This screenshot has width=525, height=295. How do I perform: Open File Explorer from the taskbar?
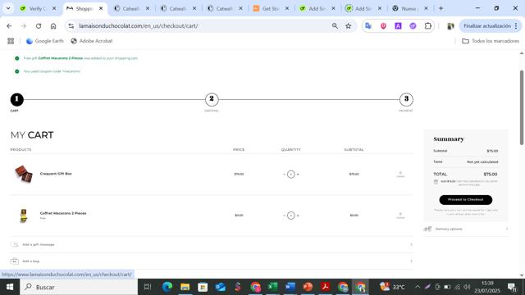click(x=185, y=287)
